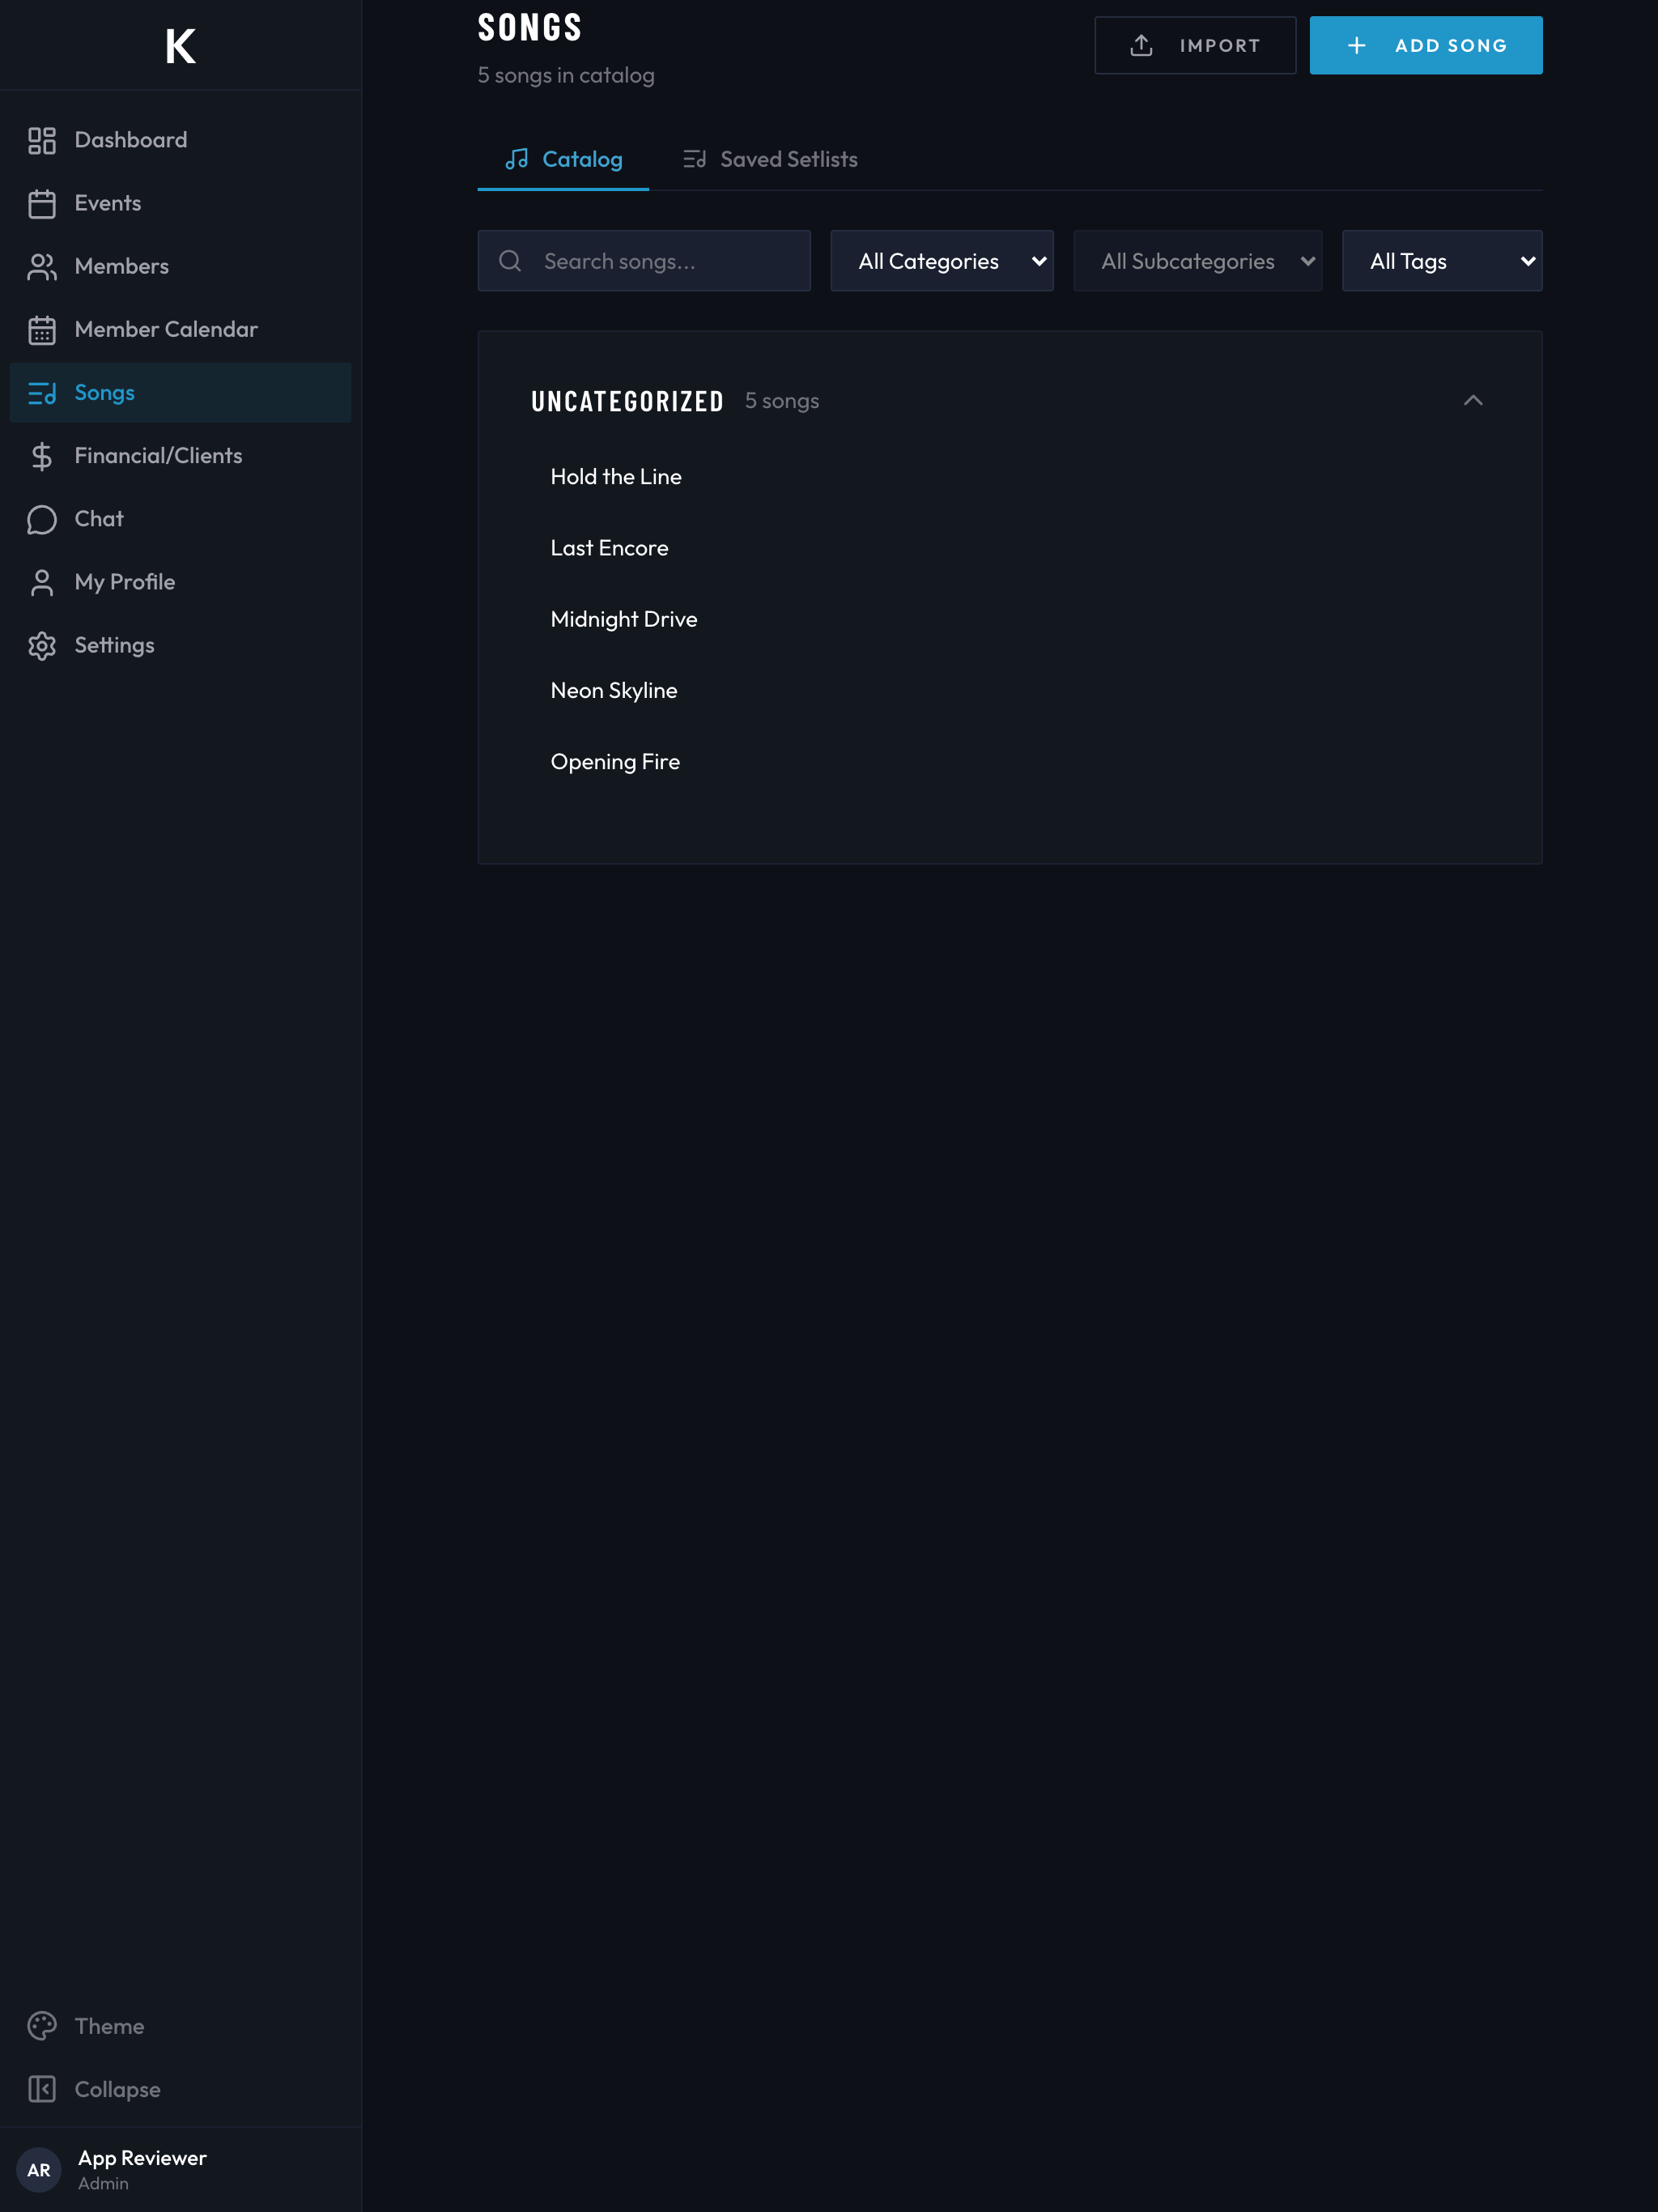The image size is (1658, 2212).
Task: Click the Financial/Clients dollar icon
Action: (x=42, y=456)
